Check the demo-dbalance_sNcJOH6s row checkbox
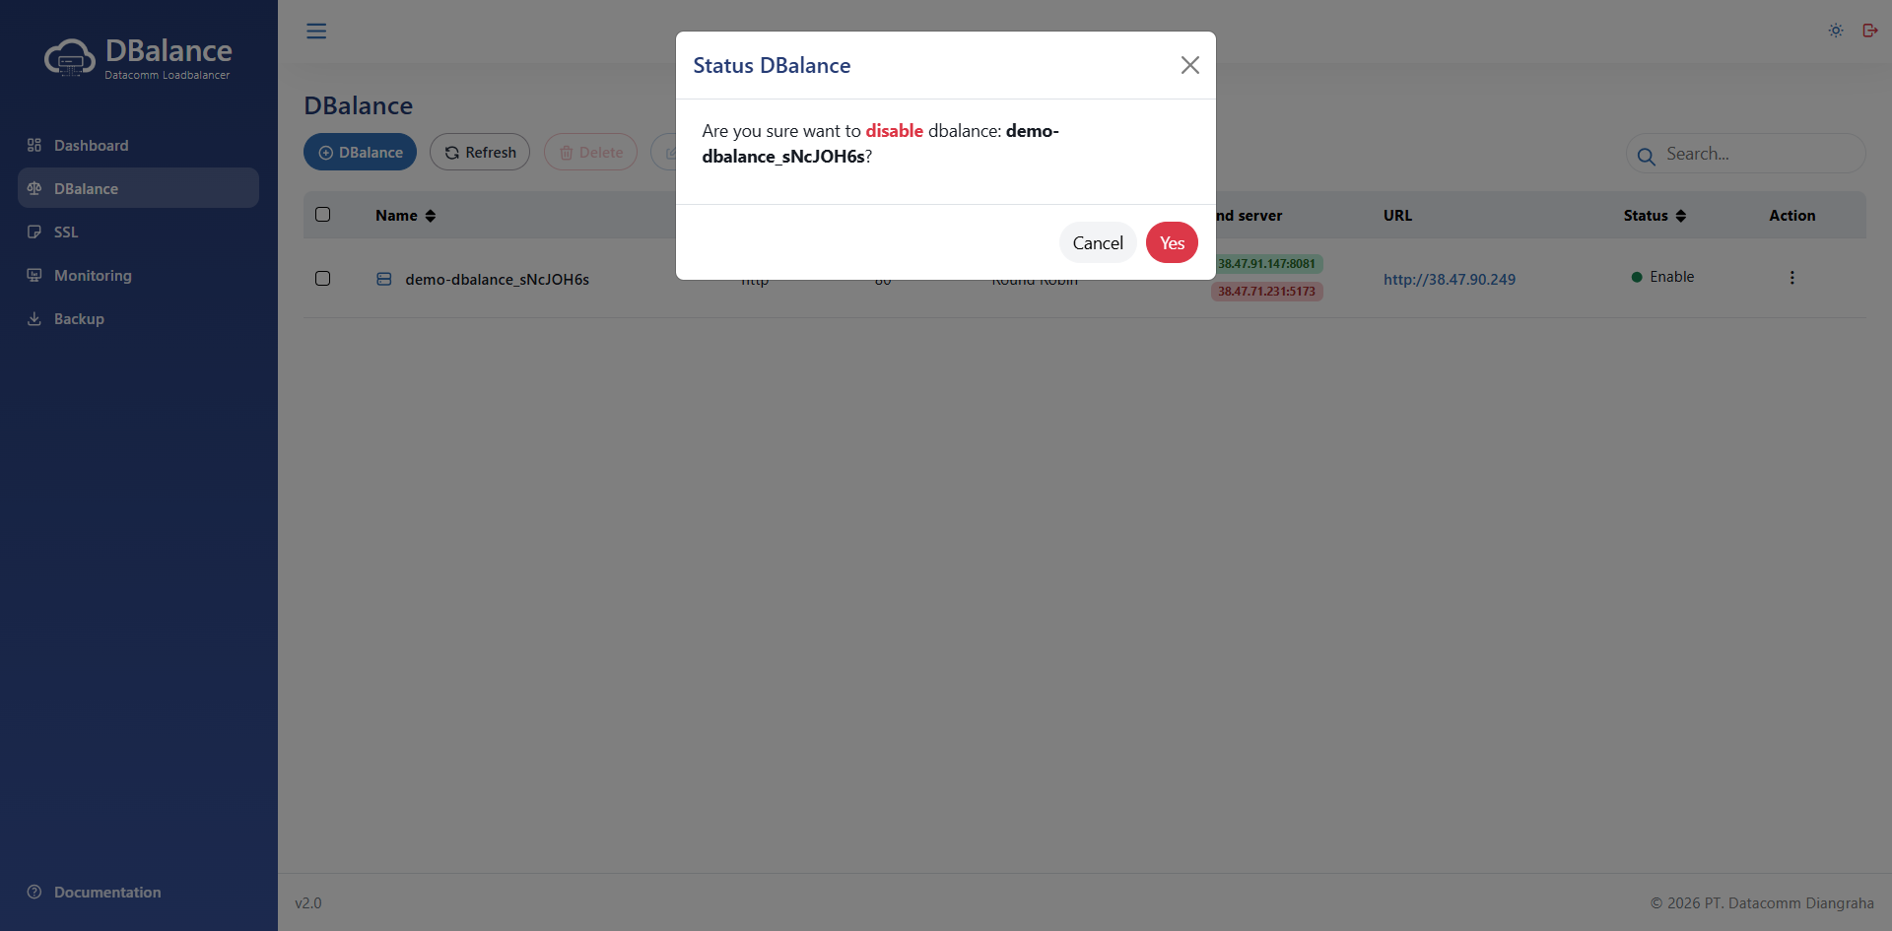Screen dimensions: 1892x931 (322, 279)
